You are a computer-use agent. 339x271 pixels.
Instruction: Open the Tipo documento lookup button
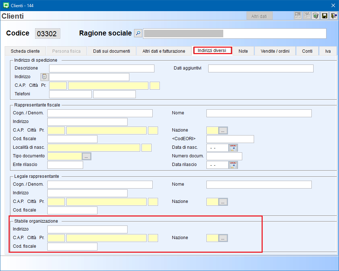[x=87, y=156]
